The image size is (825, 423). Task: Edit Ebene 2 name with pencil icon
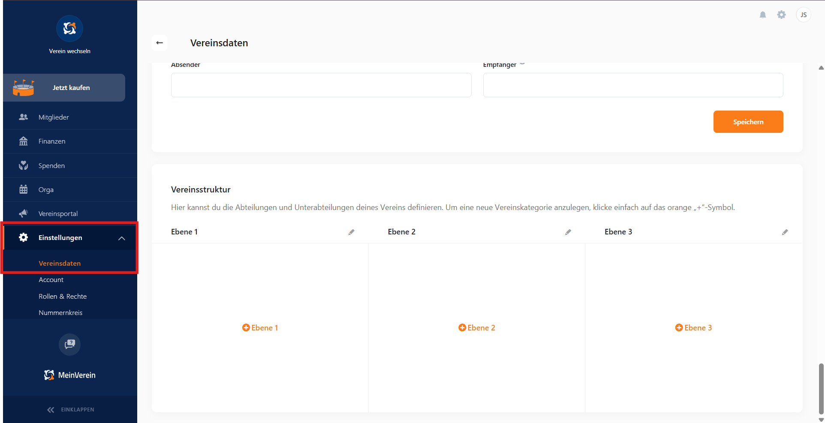tap(568, 232)
